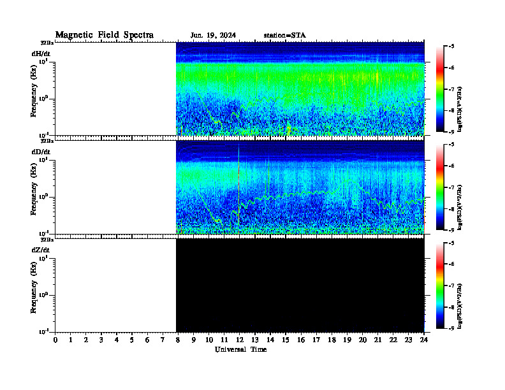Image resolution: width=505 pixels, height=390 pixels.
Task: Click the log PSD units label beside dZ/dt colorbar
Action: click(x=460, y=306)
